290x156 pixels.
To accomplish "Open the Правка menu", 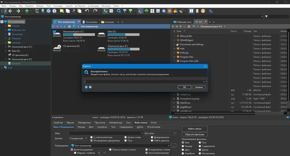I will pyautogui.click(x=13, y=6).
